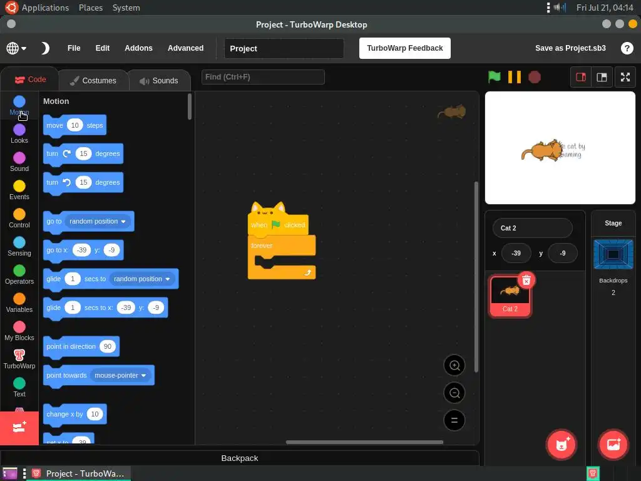
Task: Open the Edit menu
Action: pyautogui.click(x=103, y=48)
